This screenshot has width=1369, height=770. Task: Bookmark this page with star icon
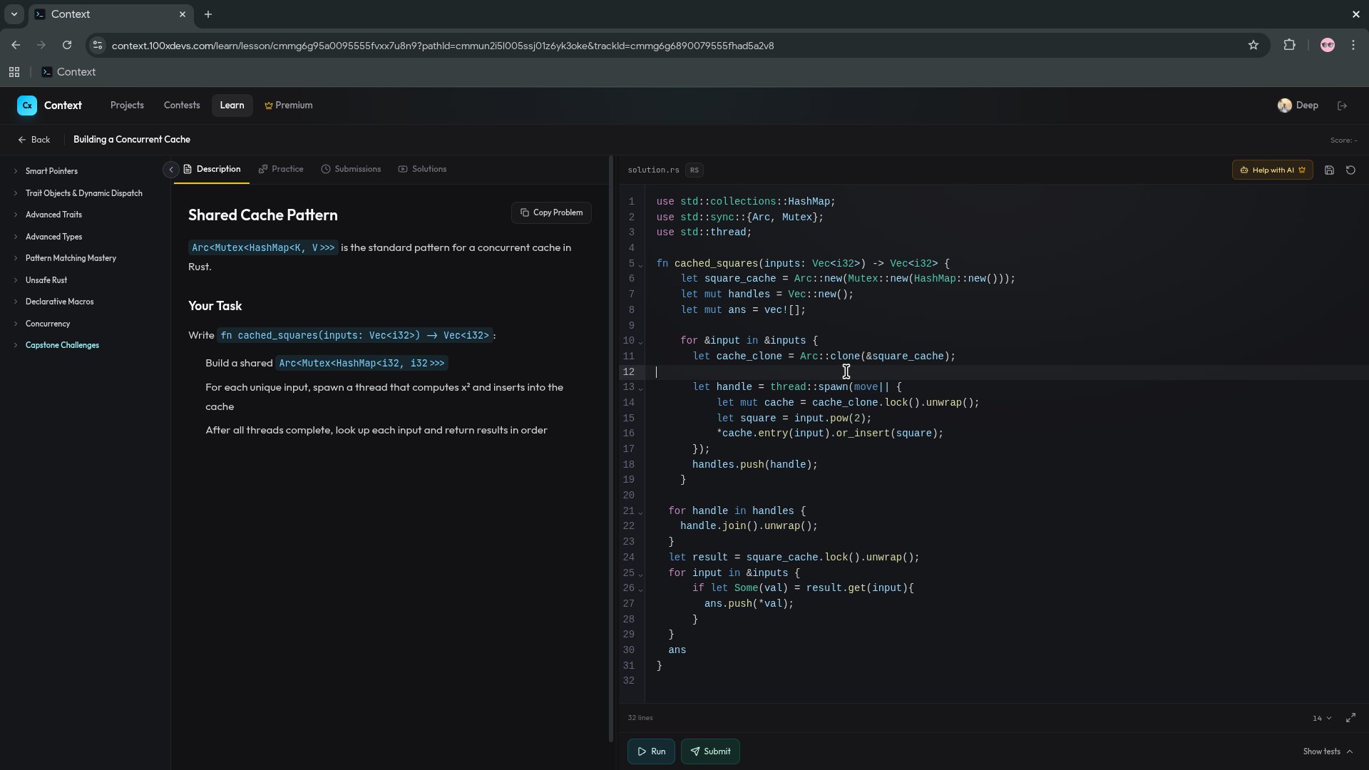point(1253,46)
